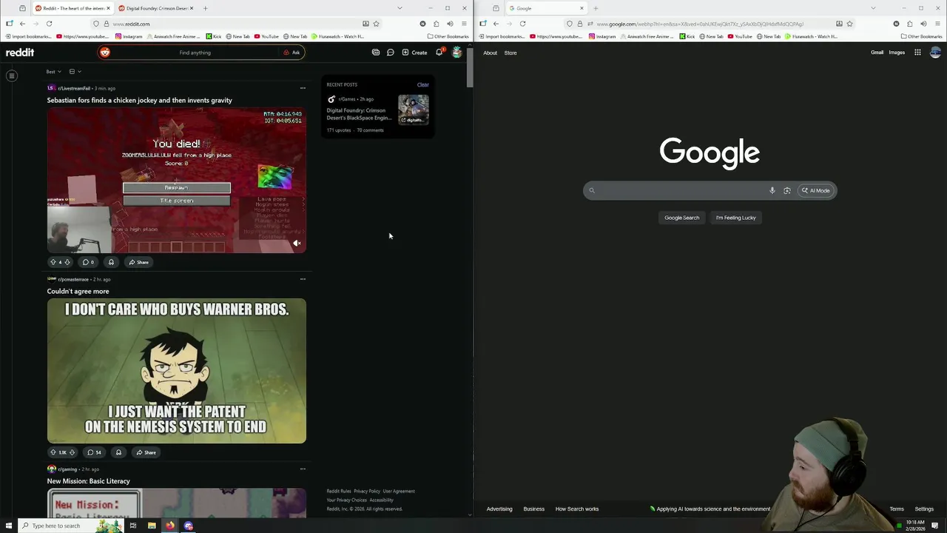This screenshot has height=533, width=947.
Task: Give award to the chicken jockey post
Action: tap(111, 262)
